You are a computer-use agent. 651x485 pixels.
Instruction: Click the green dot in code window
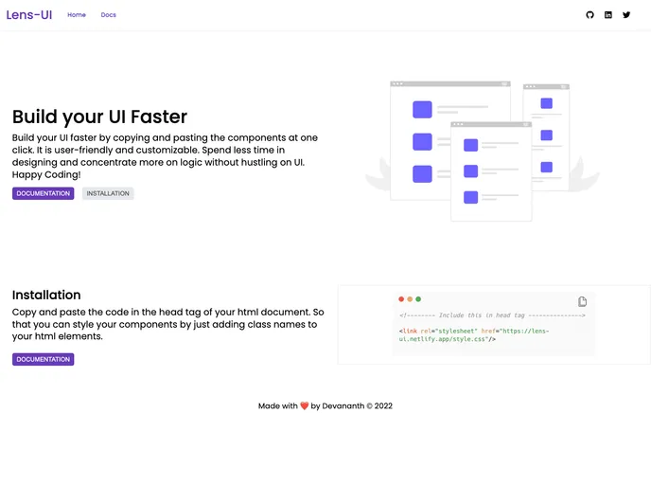click(x=418, y=299)
